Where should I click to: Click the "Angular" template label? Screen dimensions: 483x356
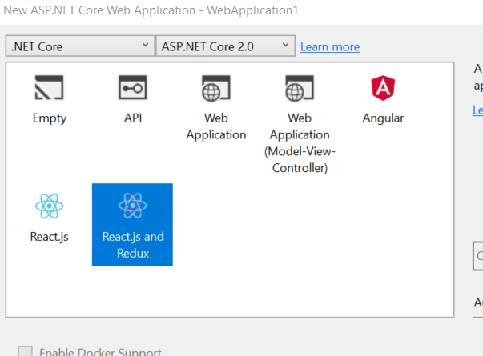pos(383,118)
